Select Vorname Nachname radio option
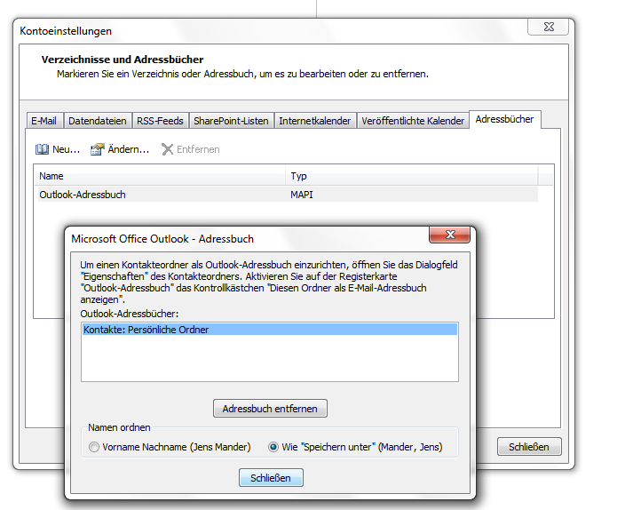The image size is (625, 510). pyautogui.click(x=94, y=447)
